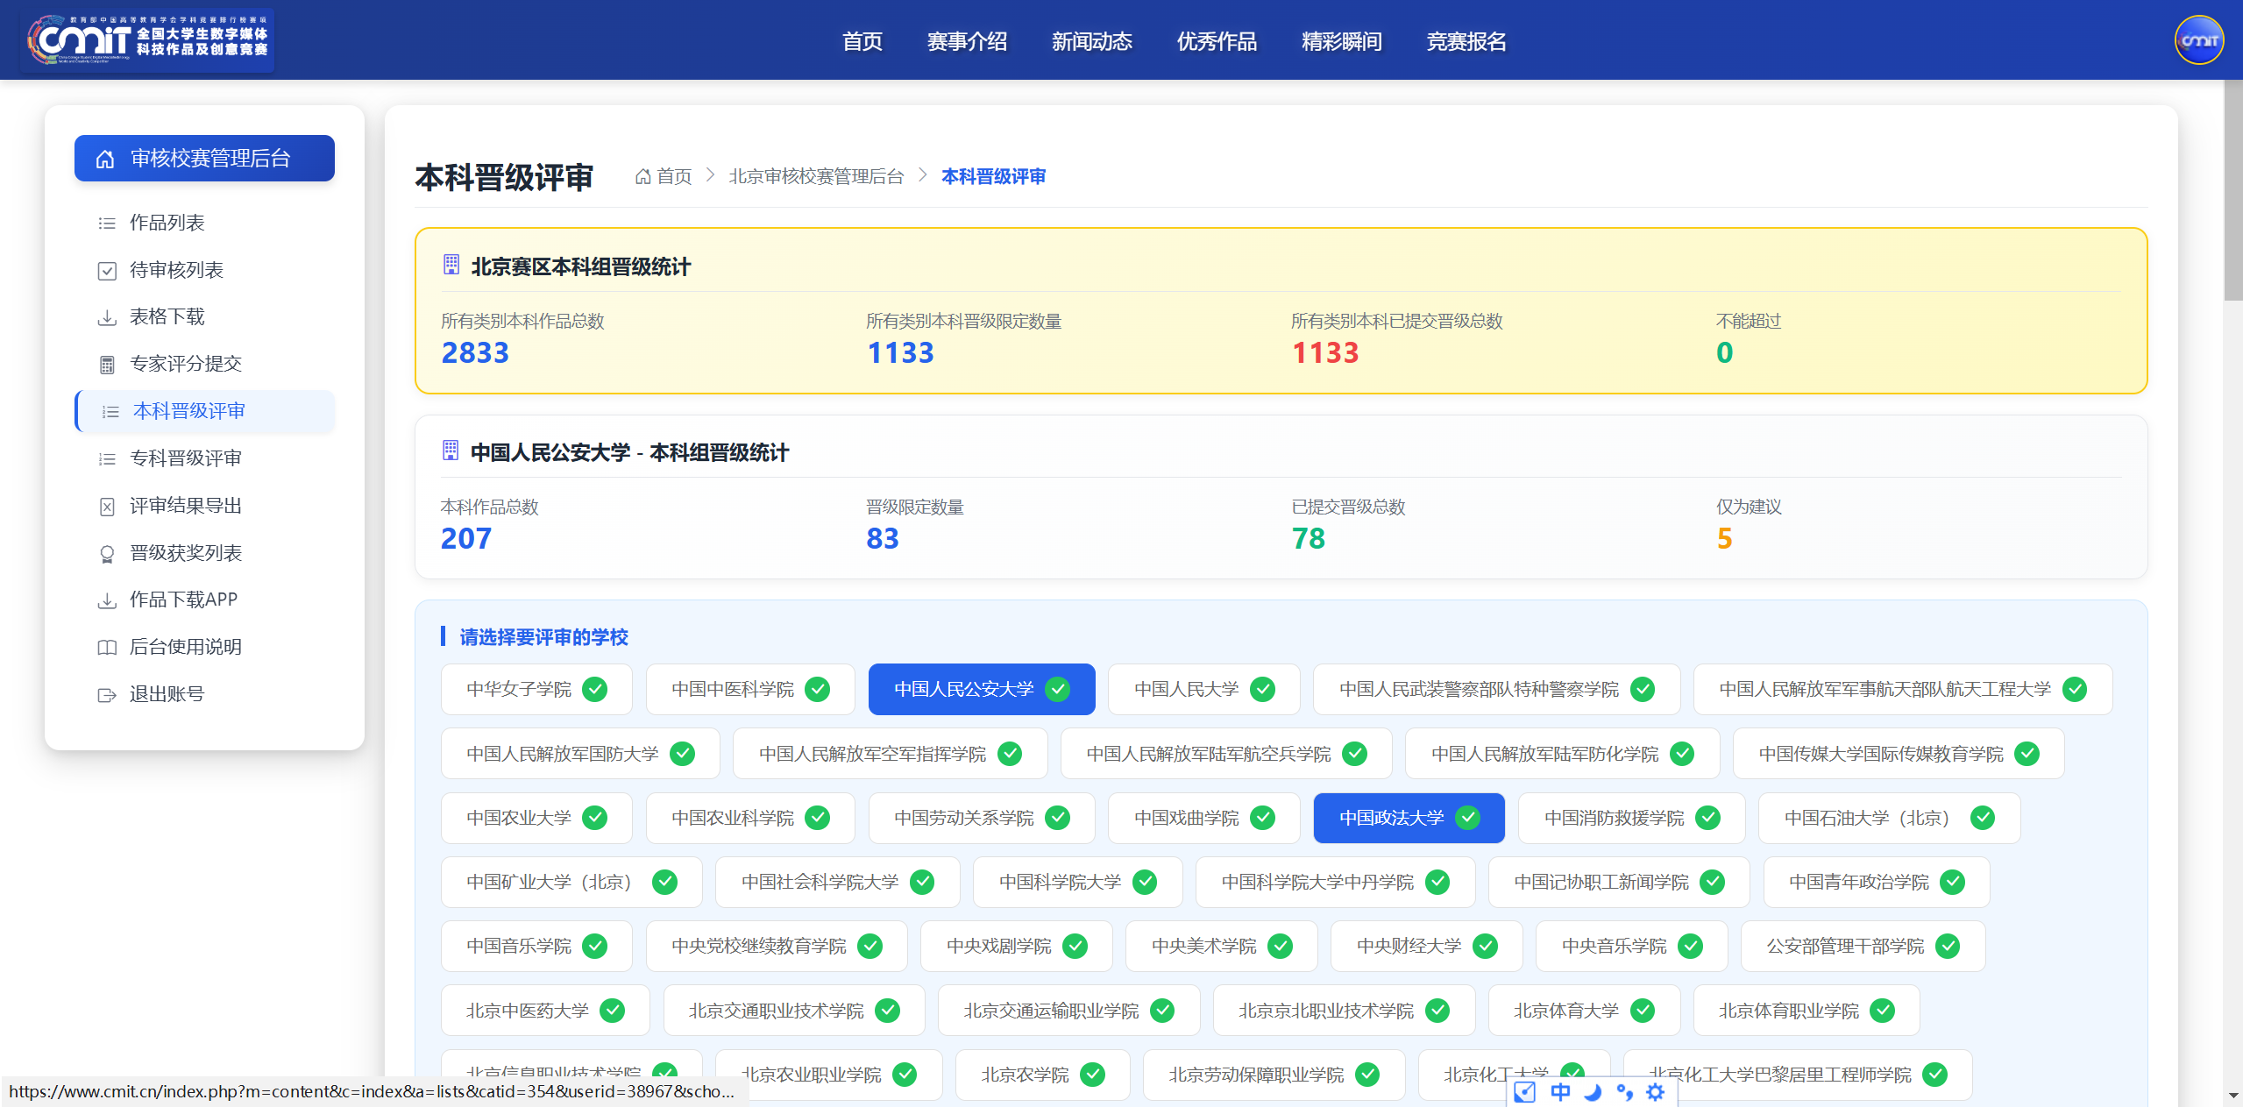This screenshot has height=1107, width=2243.
Task: Open the 赛事介绍 navigation menu
Action: pyautogui.click(x=967, y=41)
